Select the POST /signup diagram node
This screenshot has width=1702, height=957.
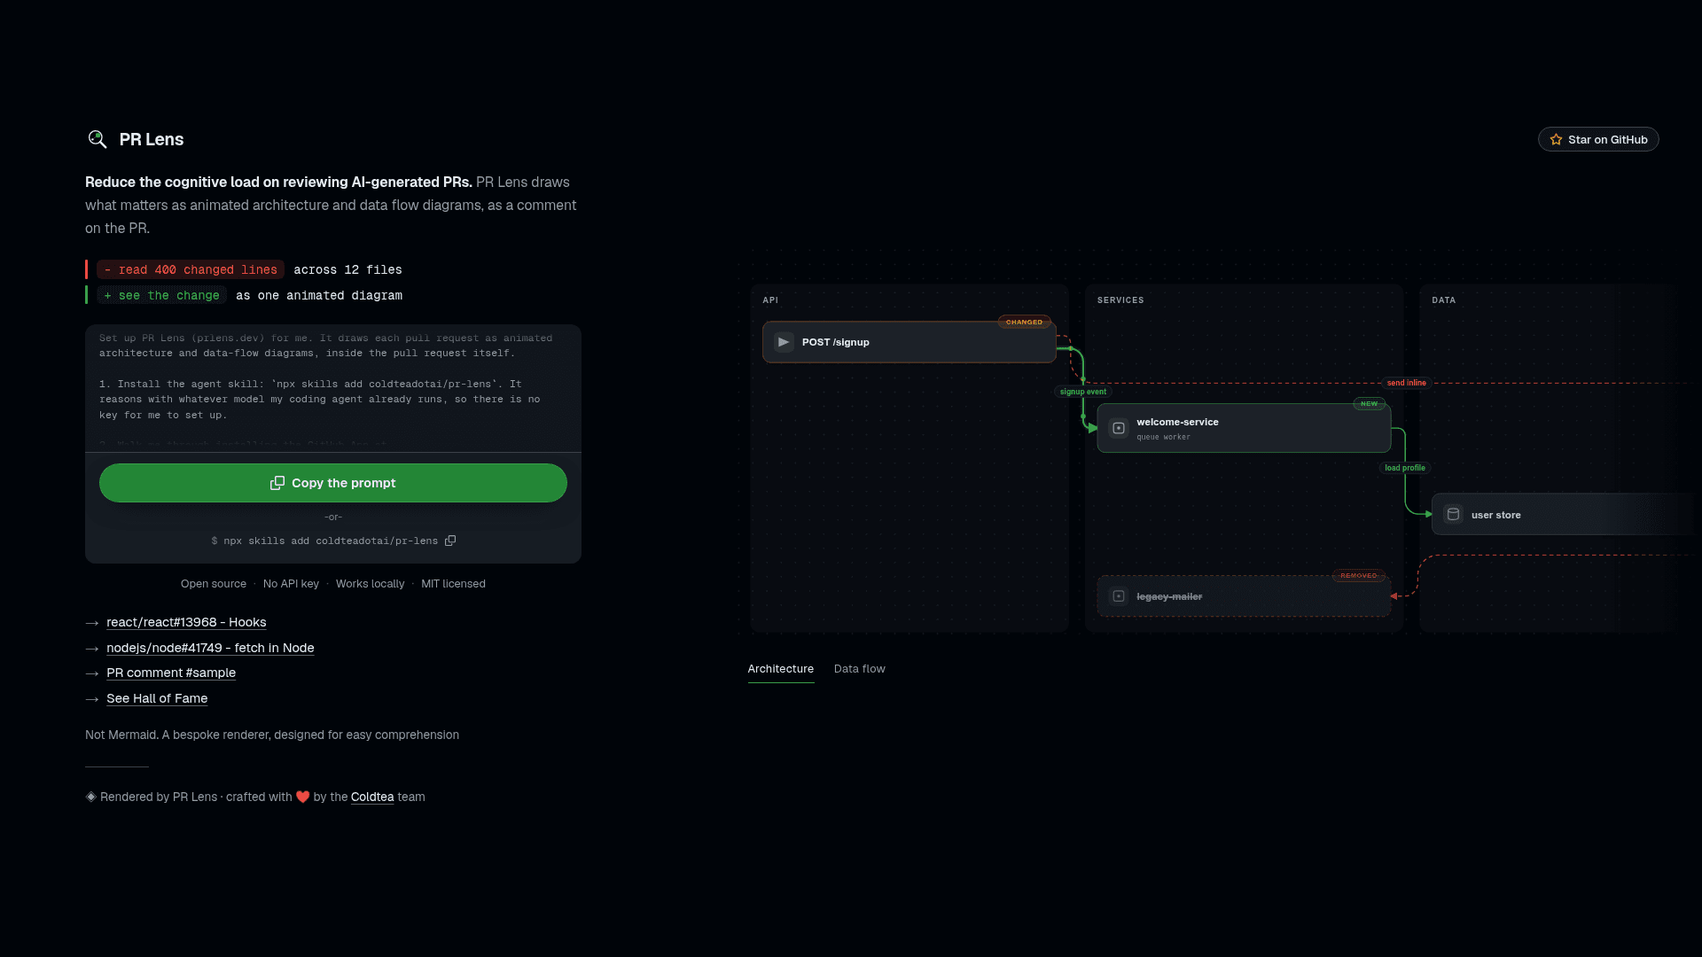pyautogui.click(x=910, y=342)
